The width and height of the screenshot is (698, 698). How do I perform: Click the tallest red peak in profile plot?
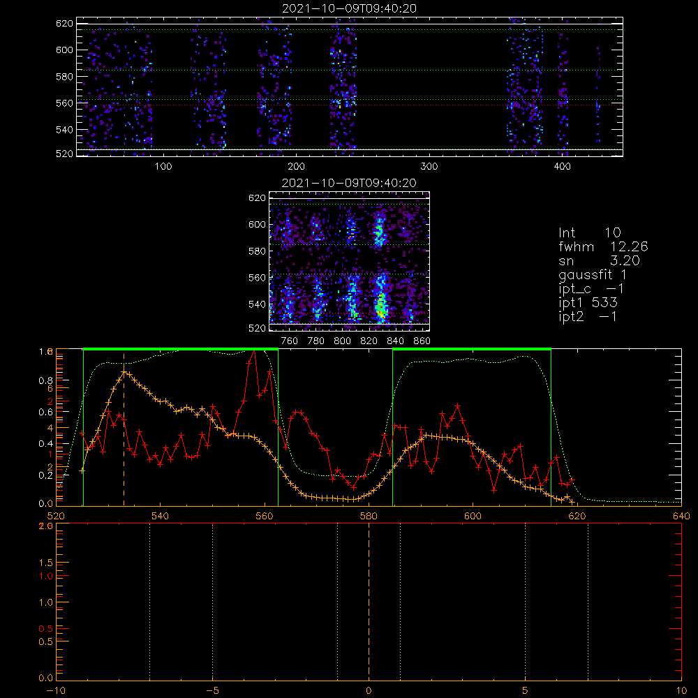[x=254, y=351]
